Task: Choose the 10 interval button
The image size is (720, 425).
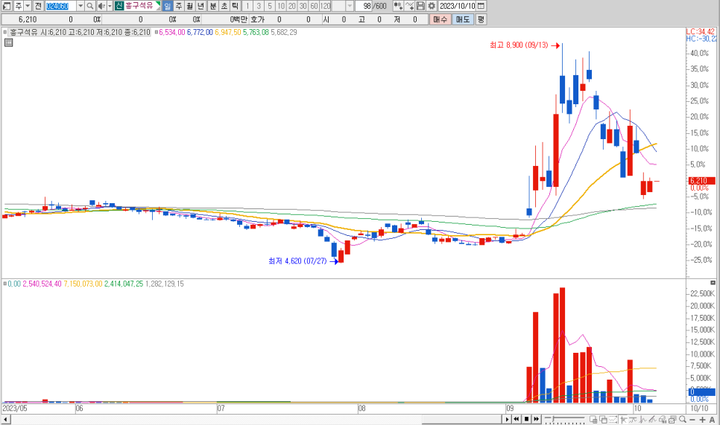Action: coord(280,6)
